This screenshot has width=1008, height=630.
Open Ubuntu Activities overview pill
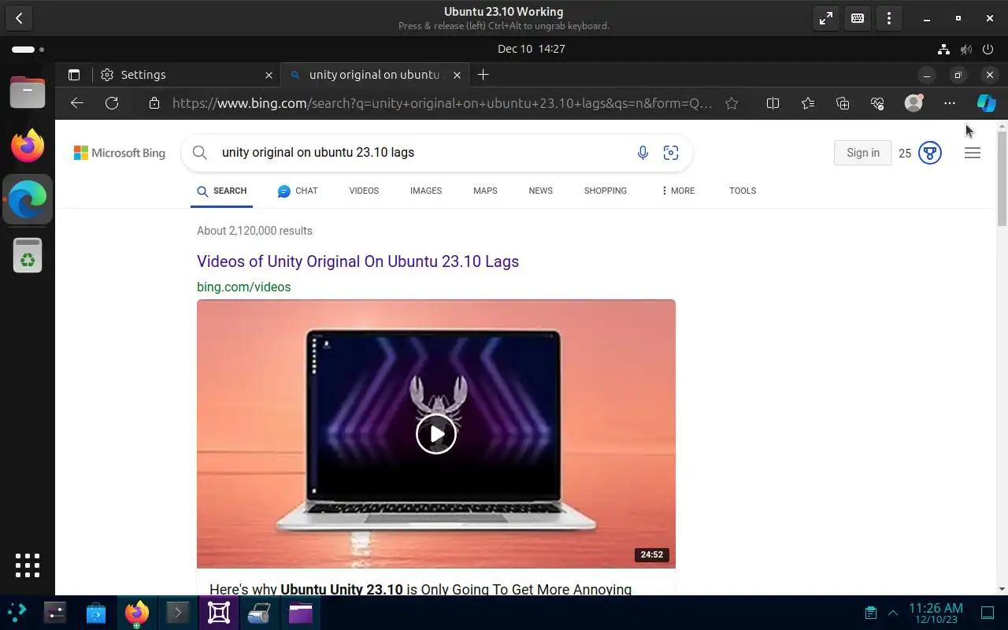click(28, 49)
